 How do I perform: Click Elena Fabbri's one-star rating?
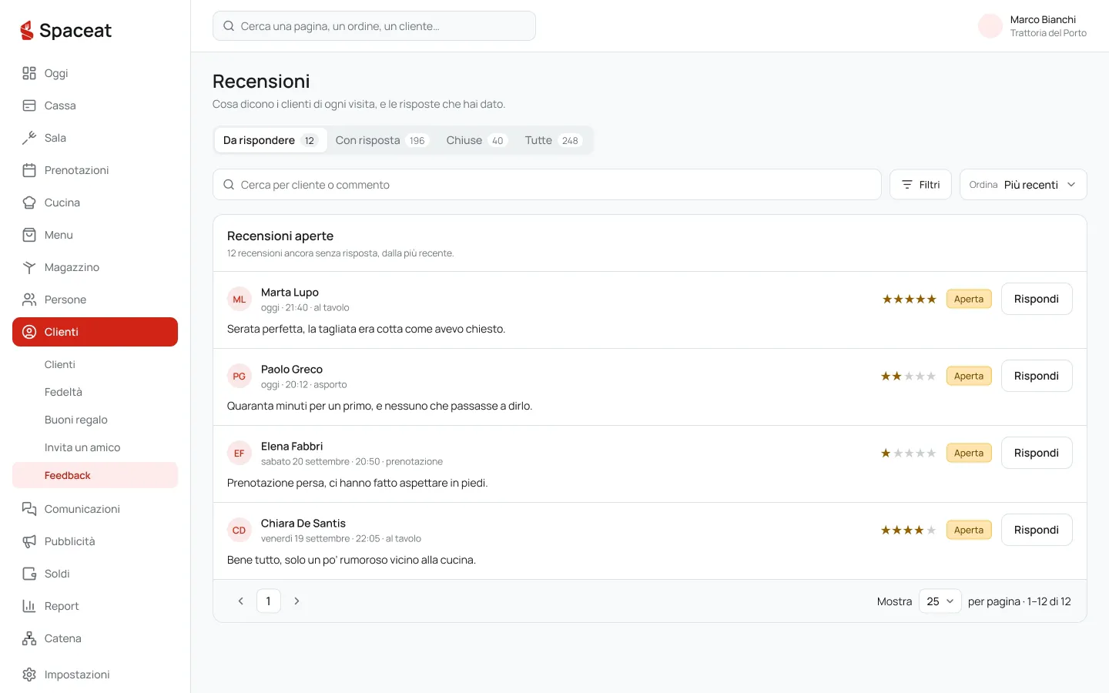coord(909,454)
